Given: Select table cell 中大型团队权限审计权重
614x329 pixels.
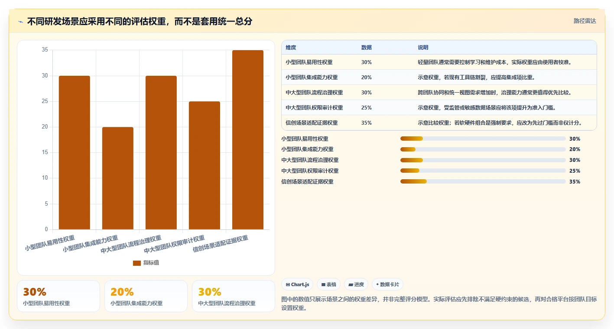Looking at the screenshot, I should coord(314,108).
